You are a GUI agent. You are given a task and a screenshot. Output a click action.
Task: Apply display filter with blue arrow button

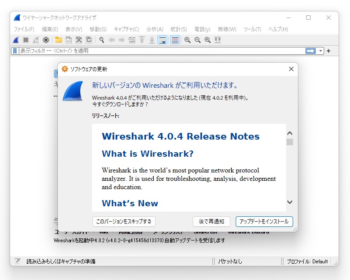point(311,51)
